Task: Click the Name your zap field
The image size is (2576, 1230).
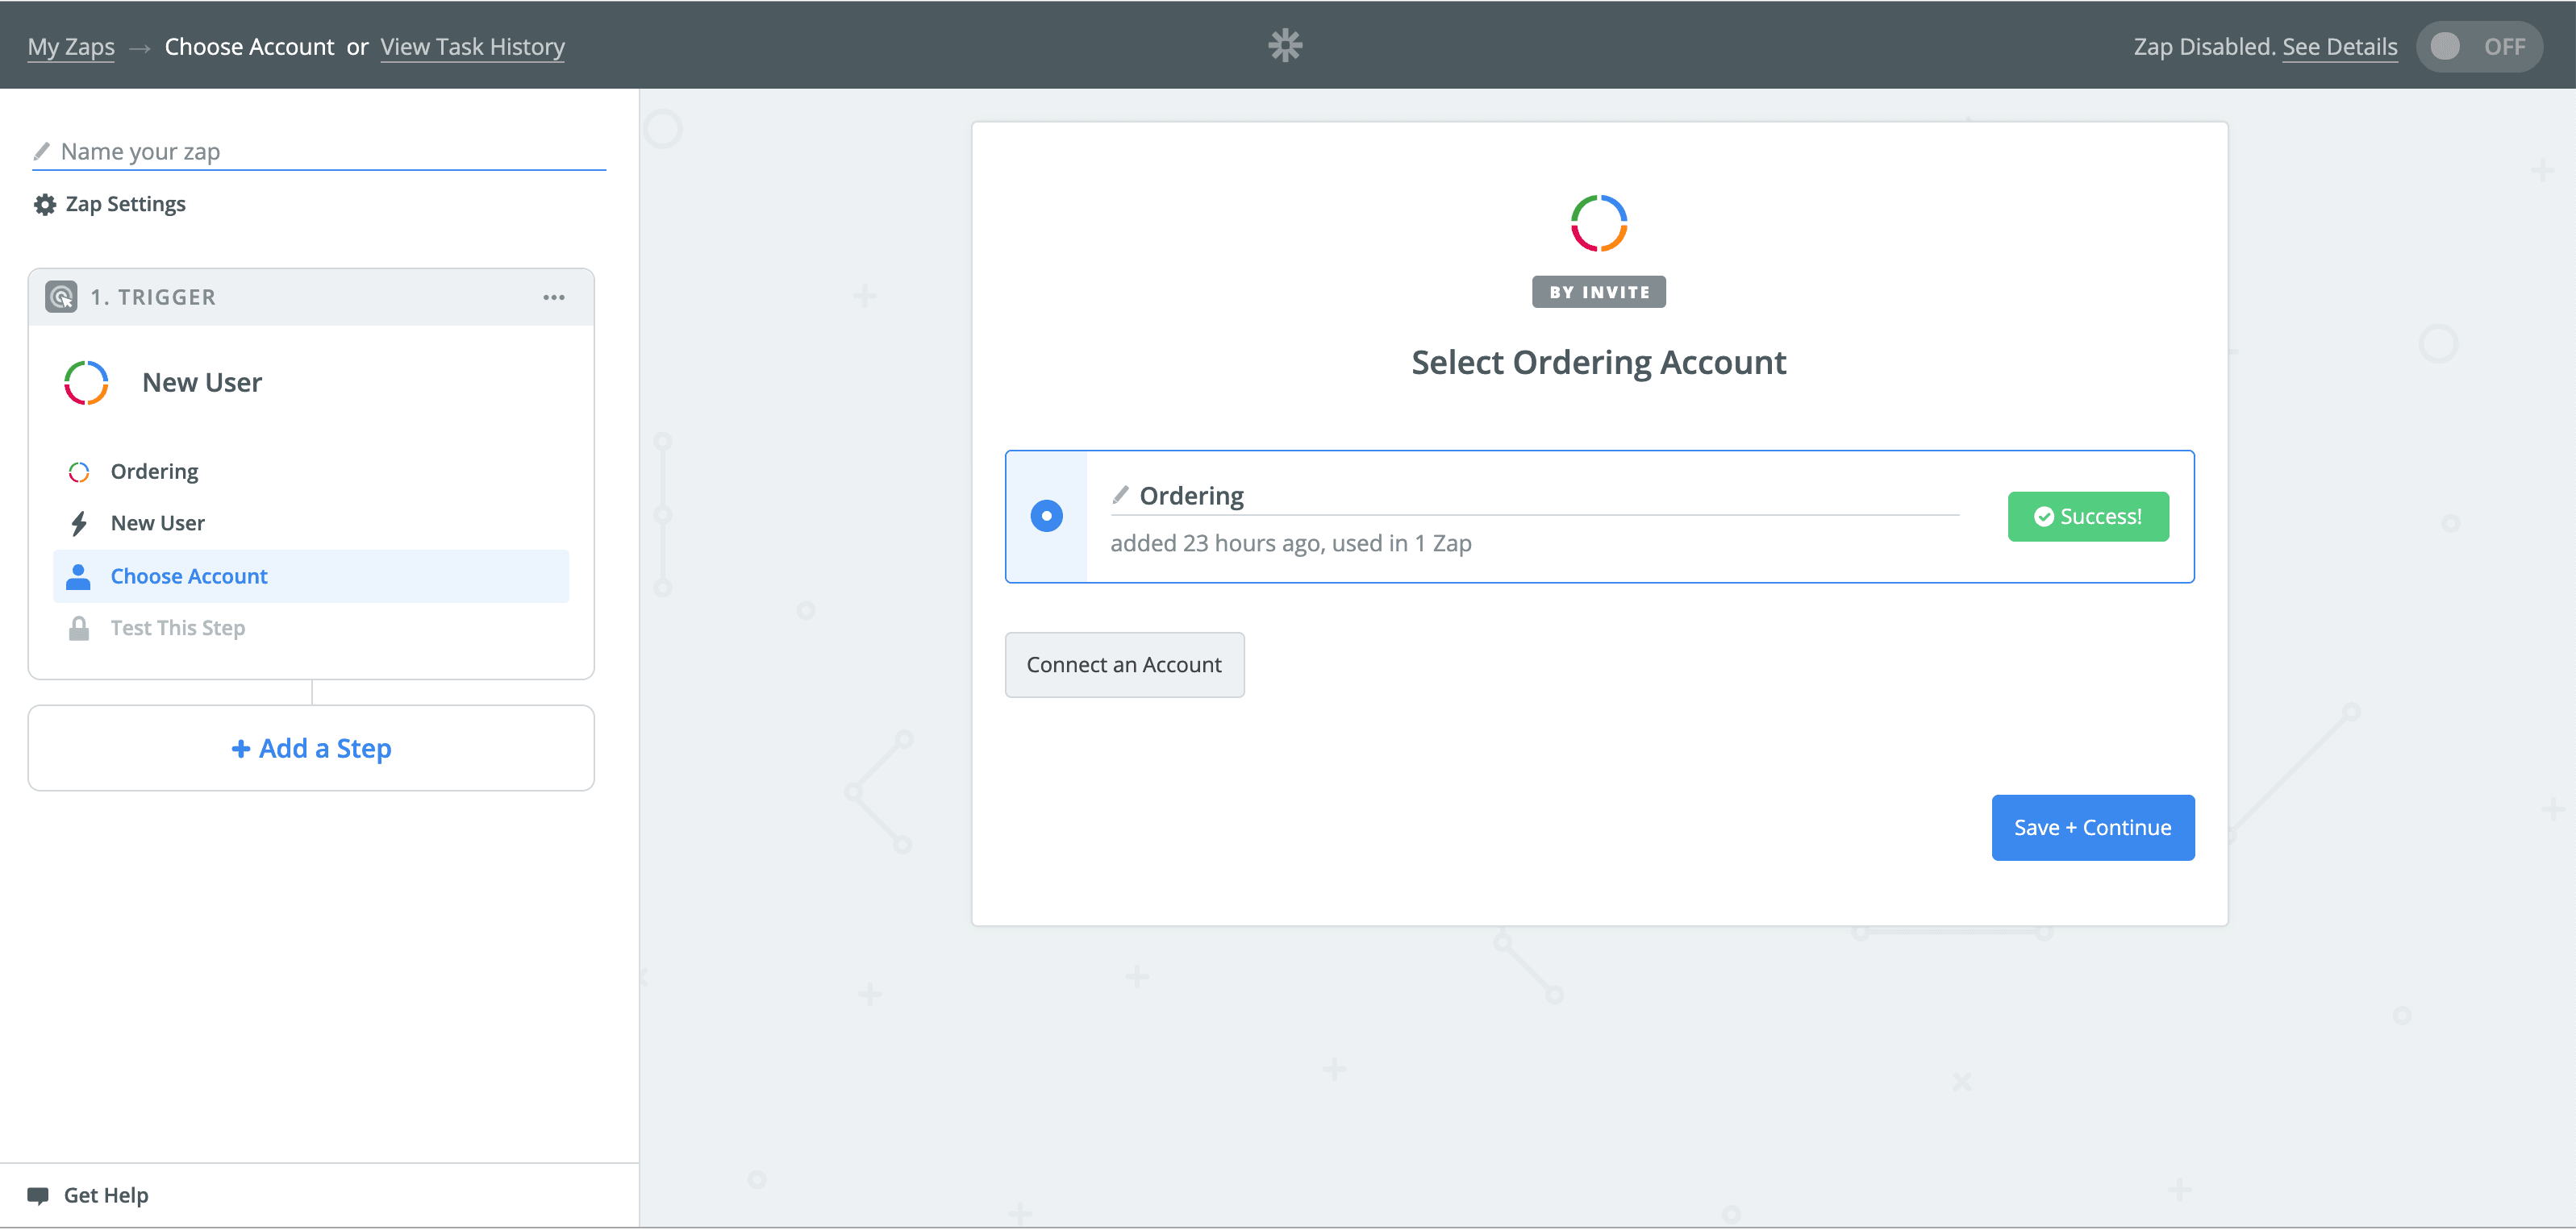Action: pos(330,152)
